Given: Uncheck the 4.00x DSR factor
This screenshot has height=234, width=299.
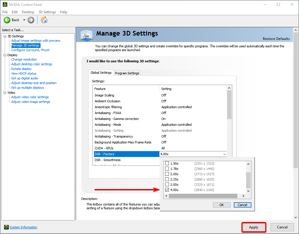Looking at the screenshot, I should [167, 190].
